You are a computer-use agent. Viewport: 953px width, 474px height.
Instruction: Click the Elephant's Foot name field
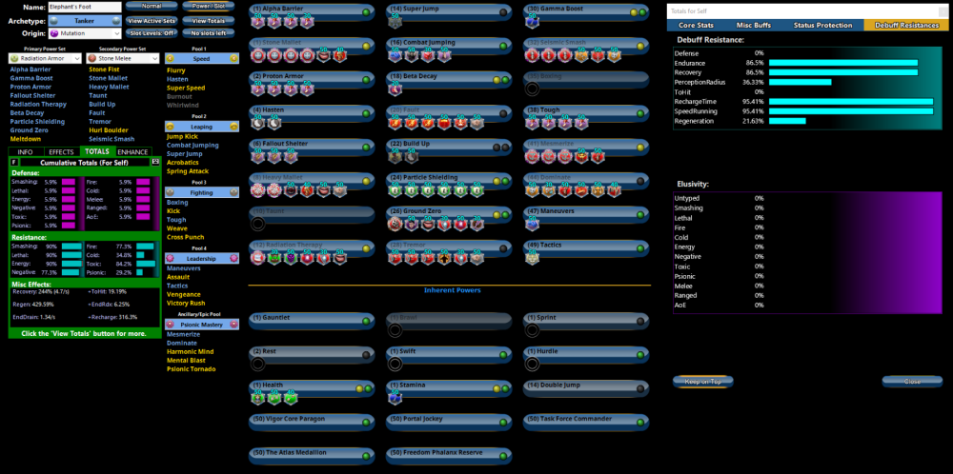coord(84,7)
